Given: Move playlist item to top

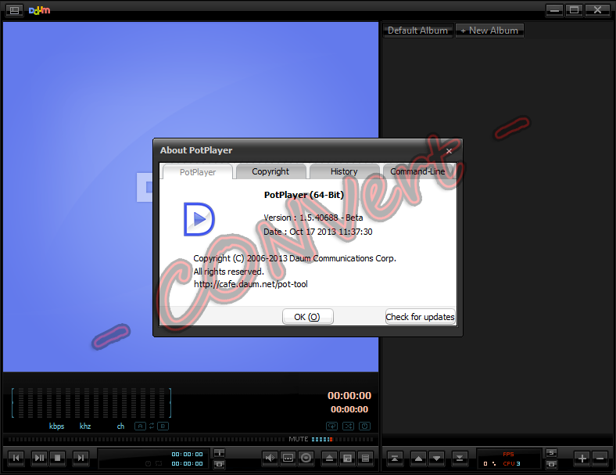Looking at the screenshot, I should 395,458.
